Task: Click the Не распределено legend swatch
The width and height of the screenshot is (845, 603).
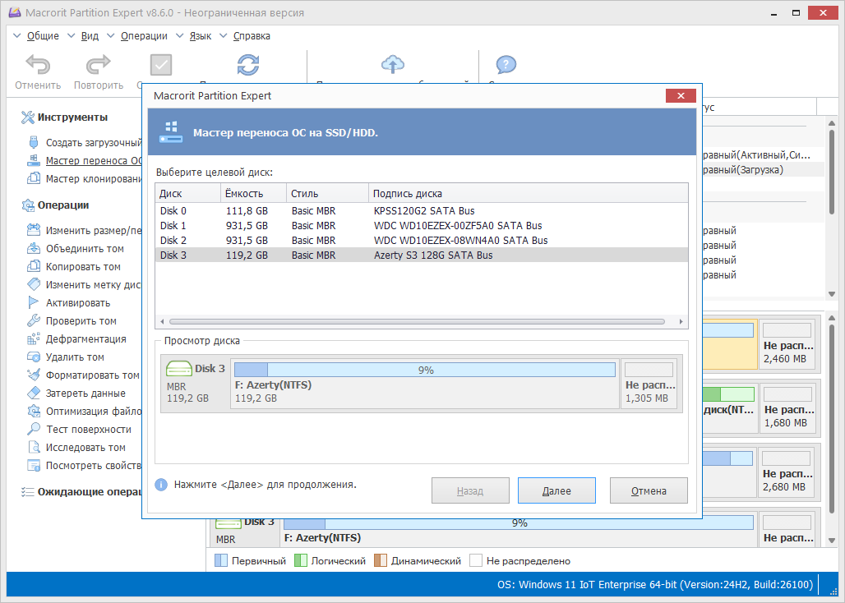Action: pyautogui.click(x=476, y=560)
